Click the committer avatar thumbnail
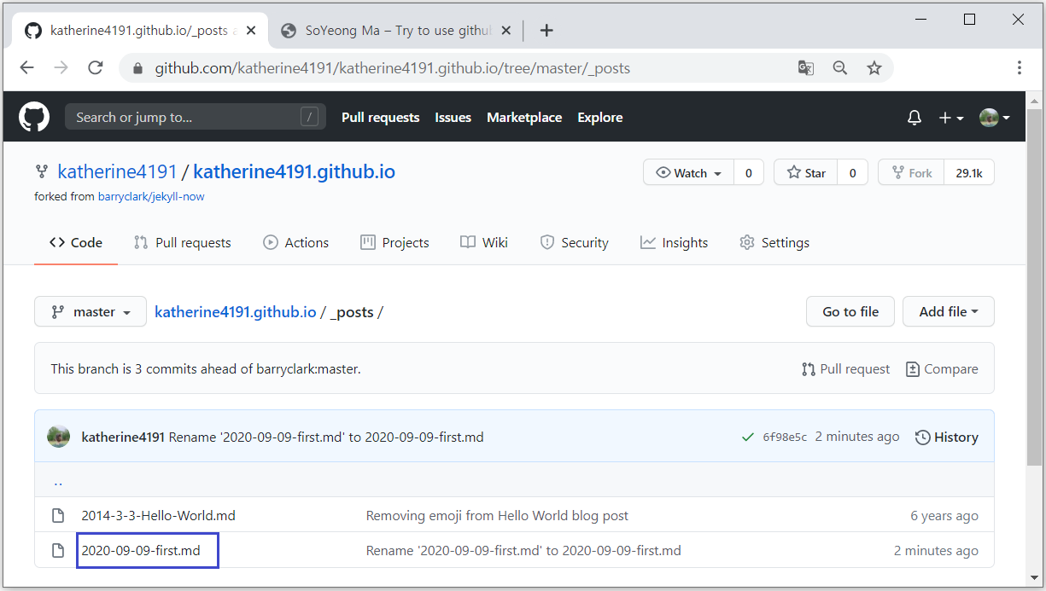 pos(58,437)
